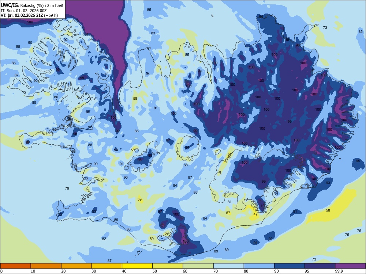Click the '81' humidity value on the map
366x274 pixels.
pos(229,202)
